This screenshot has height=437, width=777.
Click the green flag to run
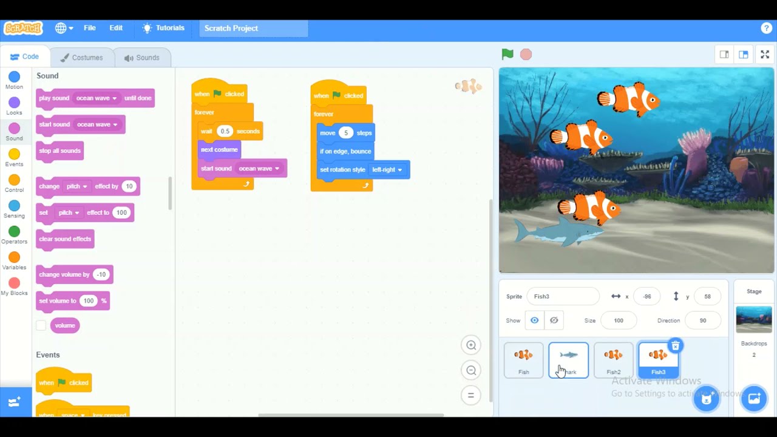click(507, 55)
